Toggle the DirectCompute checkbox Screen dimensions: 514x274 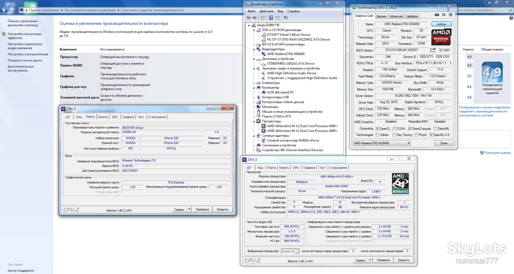point(410,129)
